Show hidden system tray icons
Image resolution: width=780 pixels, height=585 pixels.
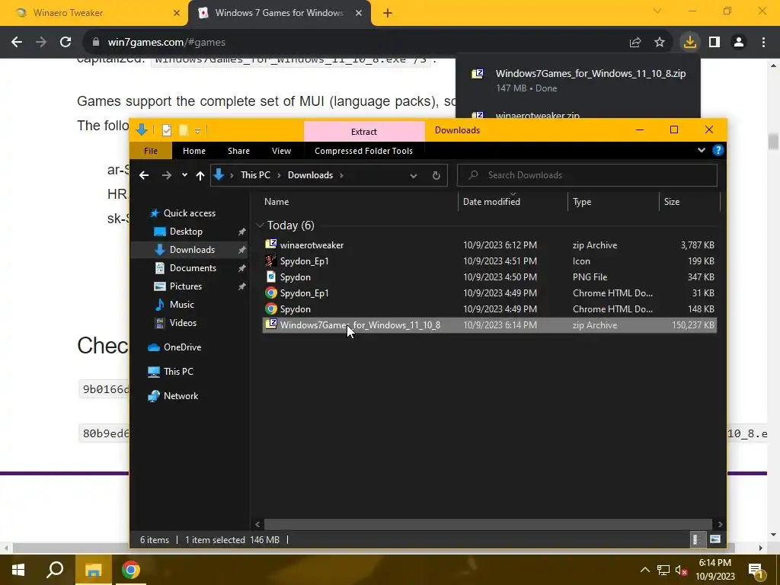(644, 570)
